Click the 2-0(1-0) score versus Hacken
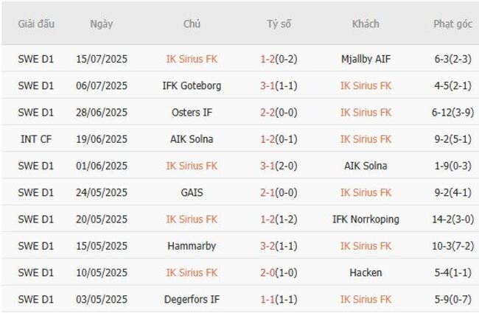This screenshot has width=479, height=313. [x=279, y=272]
